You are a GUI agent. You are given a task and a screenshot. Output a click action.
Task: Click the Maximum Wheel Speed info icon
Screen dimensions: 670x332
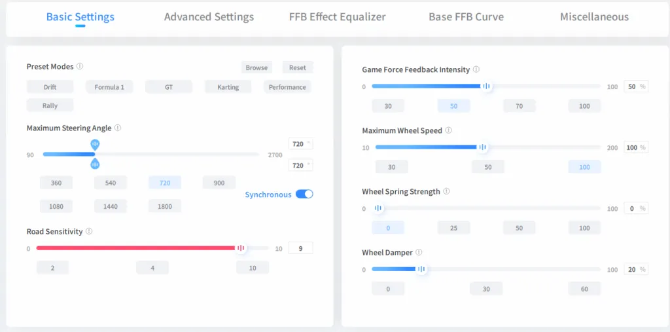449,130
